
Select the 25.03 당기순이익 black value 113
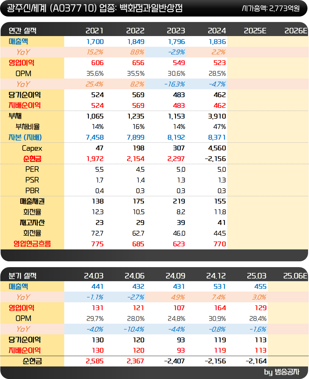(261, 340)
